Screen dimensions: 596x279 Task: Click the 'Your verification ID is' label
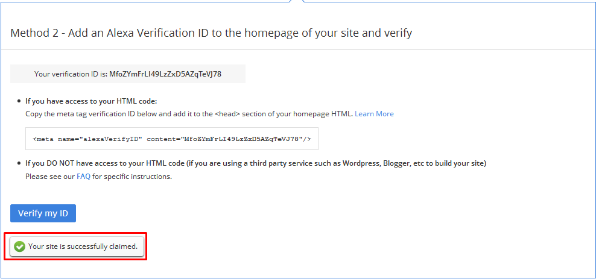point(71,74)
